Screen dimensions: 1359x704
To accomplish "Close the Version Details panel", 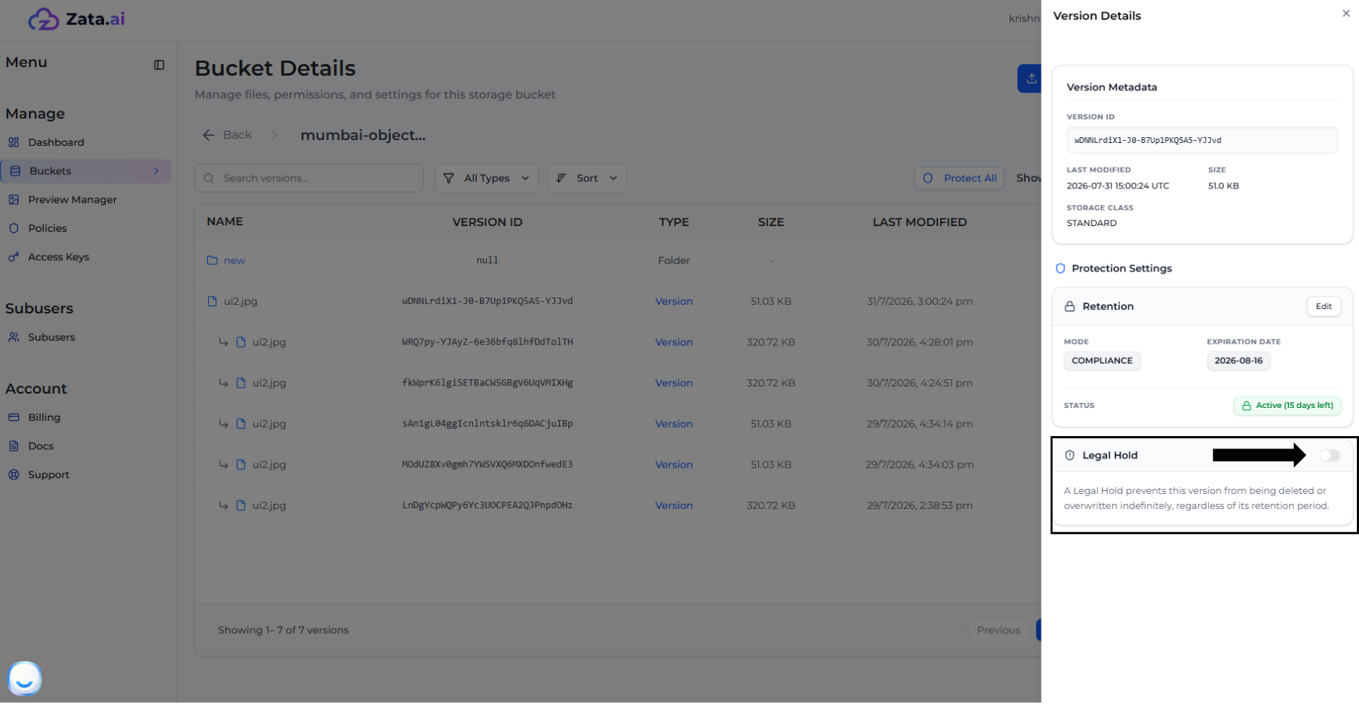I will [1346, 14].
